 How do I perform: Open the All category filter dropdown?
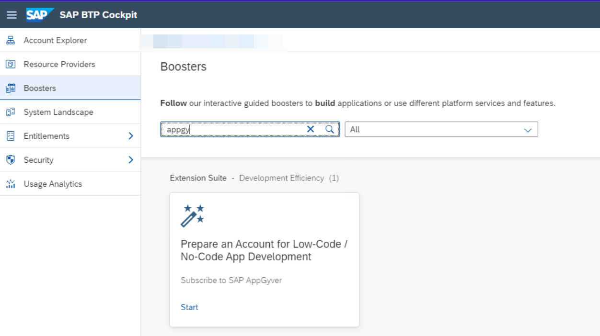(x=441, y=129)
